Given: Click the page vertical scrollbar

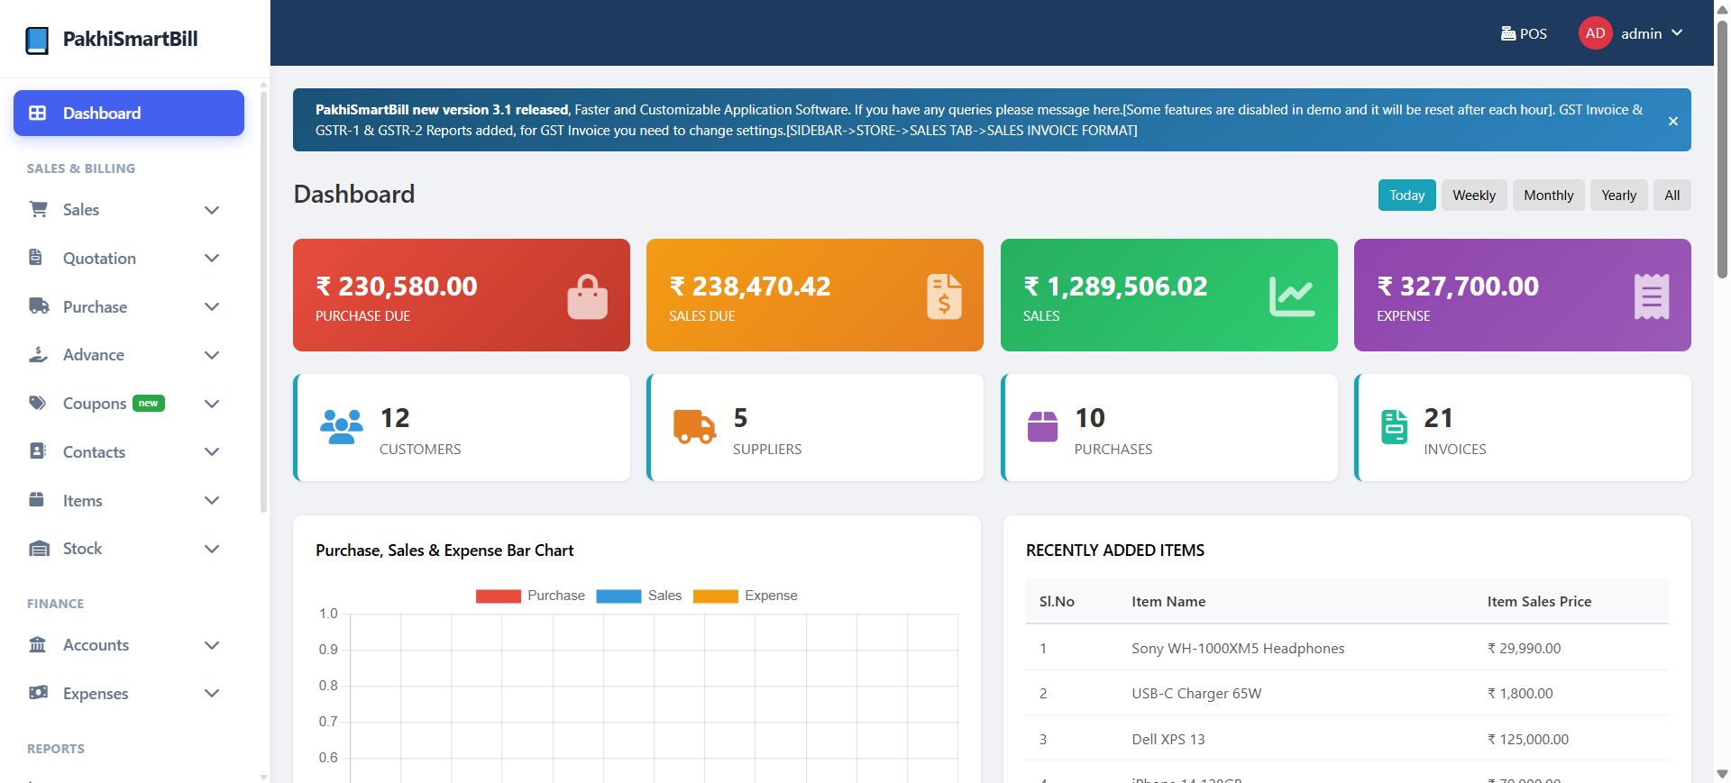Looking at the screenshot, I should coord(1722,149).
